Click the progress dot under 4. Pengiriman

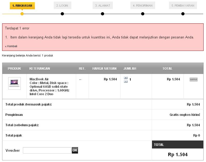click(143, 14)
